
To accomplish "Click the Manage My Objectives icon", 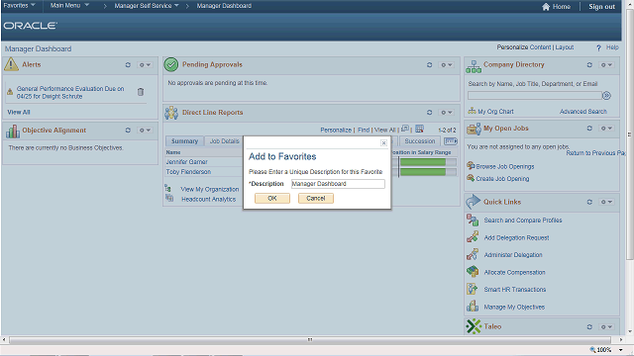I will coord(473,307).
